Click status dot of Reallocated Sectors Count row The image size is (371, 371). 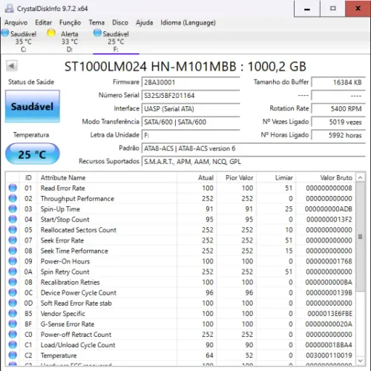(x=13, y=230)
